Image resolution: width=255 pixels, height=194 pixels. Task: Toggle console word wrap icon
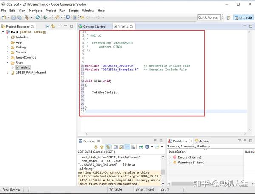click(127, 147)
